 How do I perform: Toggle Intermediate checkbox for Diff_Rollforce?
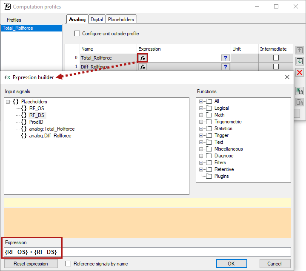coord(276,67)
